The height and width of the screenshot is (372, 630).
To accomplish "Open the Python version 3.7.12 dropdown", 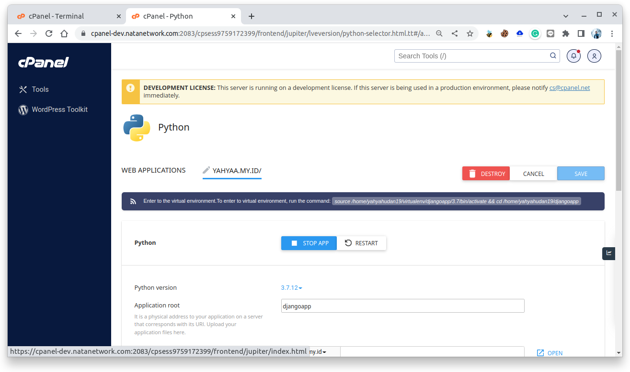I will coord(291,288).
